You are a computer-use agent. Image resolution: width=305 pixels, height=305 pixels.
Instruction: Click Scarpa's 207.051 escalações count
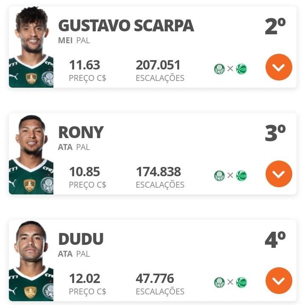158,65
